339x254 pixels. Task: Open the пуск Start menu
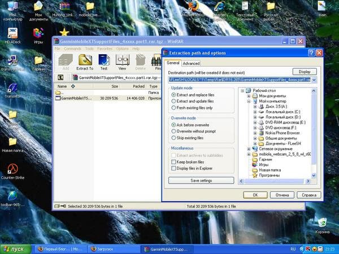pyautogui.click(x=16, y=249)
